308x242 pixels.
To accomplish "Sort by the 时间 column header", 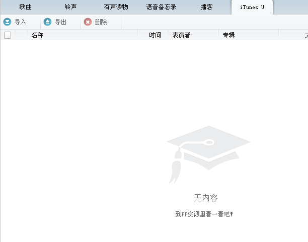I will (x=155, y=35).
